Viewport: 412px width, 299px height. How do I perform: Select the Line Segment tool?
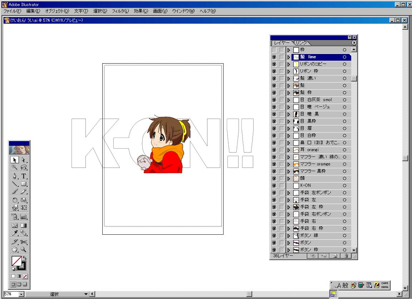tap(15, 184)
